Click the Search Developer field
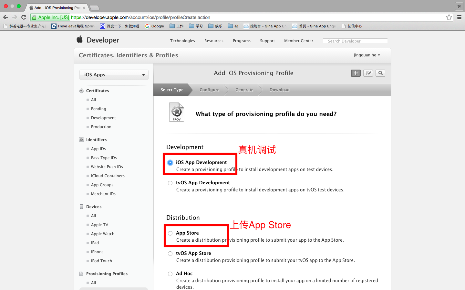465x290 pixels. (355, 41)
